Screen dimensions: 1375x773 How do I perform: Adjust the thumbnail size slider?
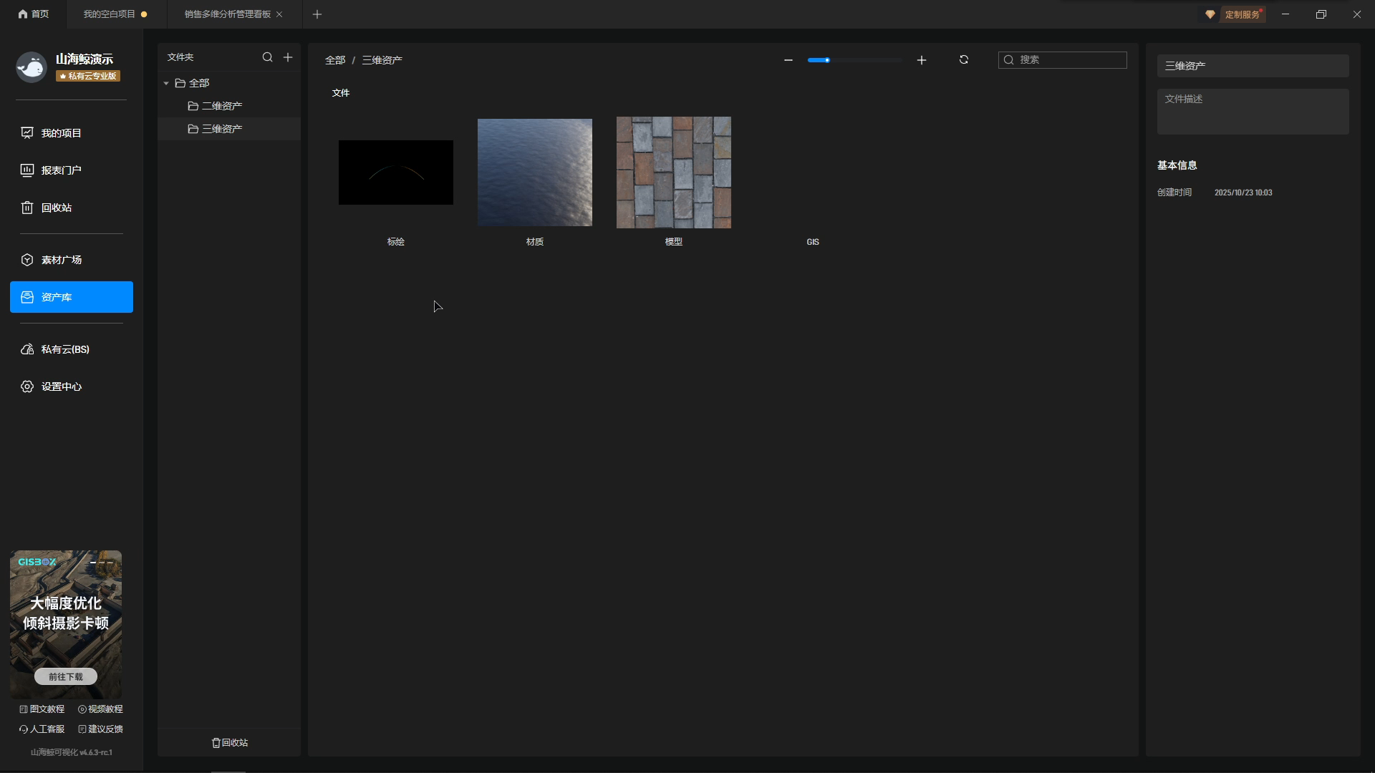click(827, 60)
